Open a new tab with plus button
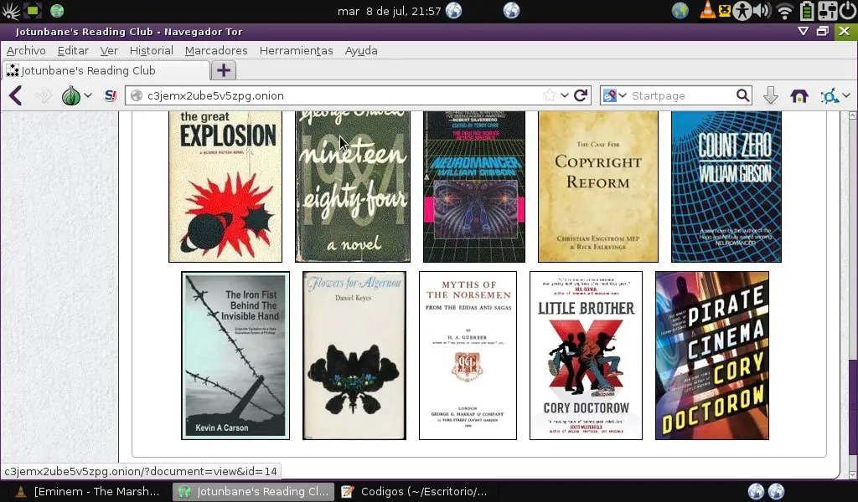Screen dimensions: 858x502 [223, 70]
